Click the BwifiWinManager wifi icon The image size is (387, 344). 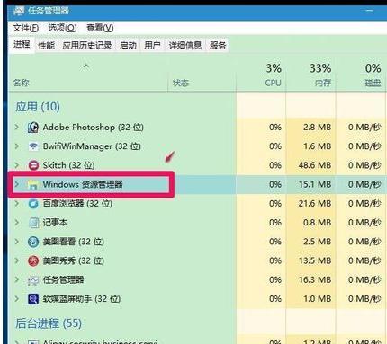tap(33, 146)
